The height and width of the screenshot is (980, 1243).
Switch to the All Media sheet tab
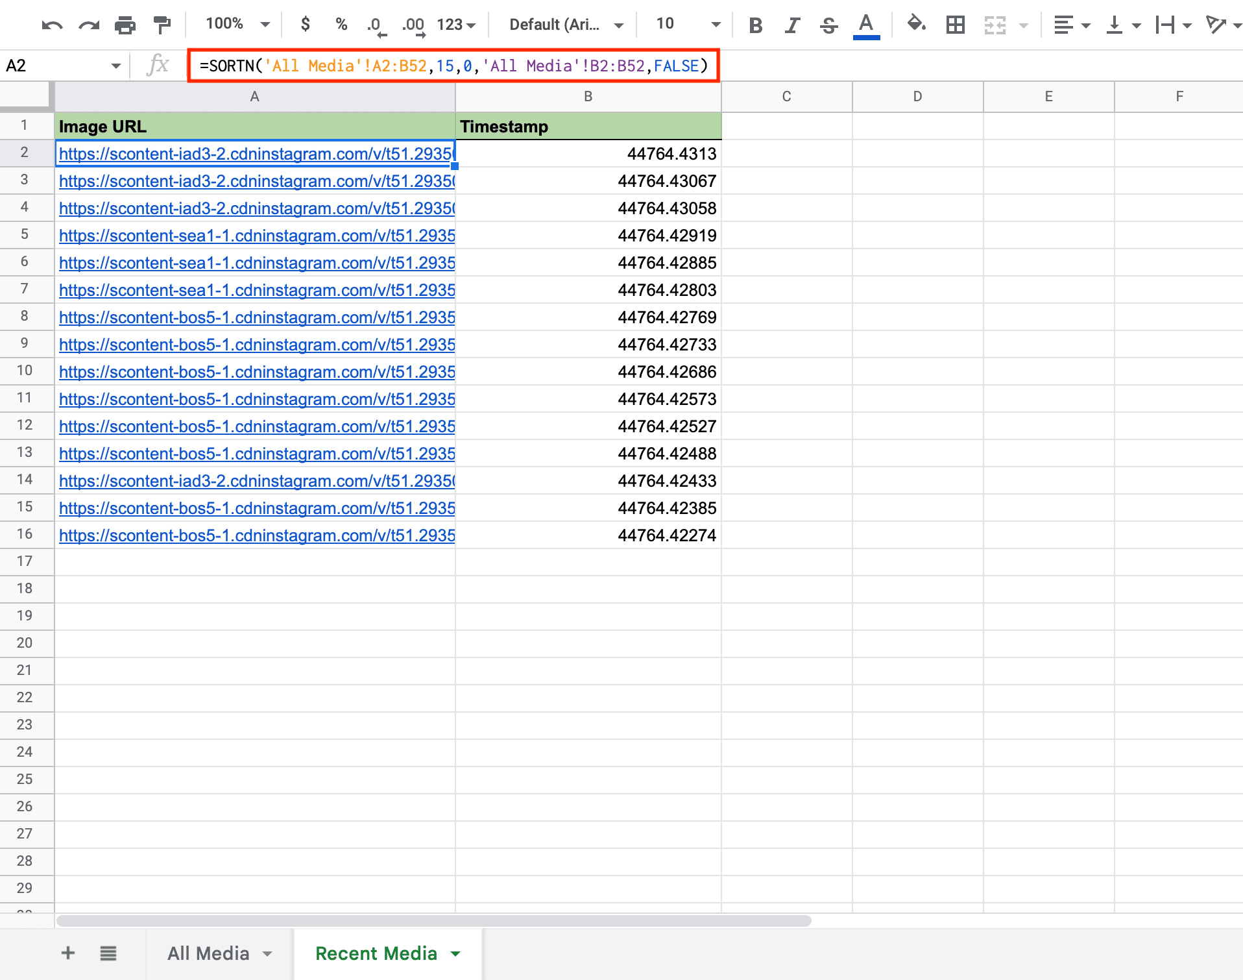pyautogui.click(x=209, y=953)
